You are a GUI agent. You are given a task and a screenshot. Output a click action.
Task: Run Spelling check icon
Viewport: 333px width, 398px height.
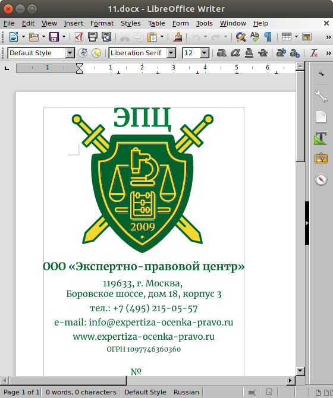coord(255,37)
